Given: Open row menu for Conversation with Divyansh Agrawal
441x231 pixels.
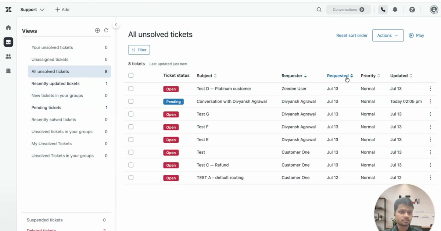Looking at the screenshot, I should point(430,102).
